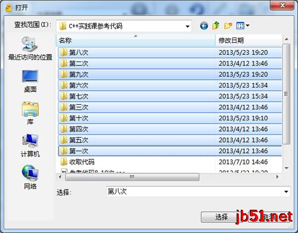Click the folder icon of 第三次
This screenshot has width=298, height=233.
pyautogui.click(x=64, y=107)
